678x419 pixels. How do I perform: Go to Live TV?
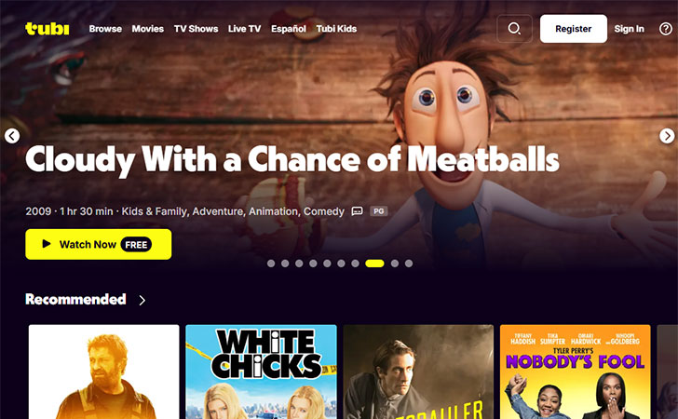click(244, 29)
